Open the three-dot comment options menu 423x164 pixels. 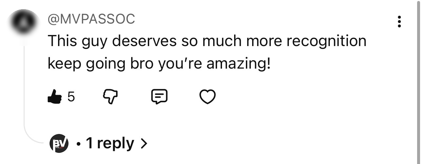[399, 22]
